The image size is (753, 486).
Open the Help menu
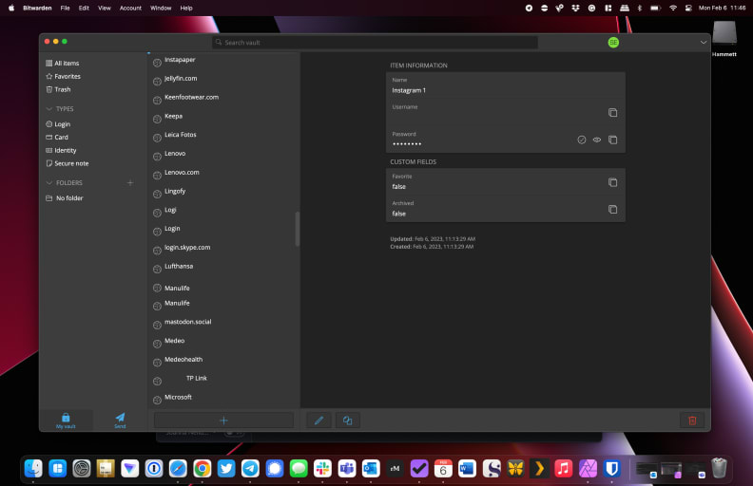coord(186,8)
